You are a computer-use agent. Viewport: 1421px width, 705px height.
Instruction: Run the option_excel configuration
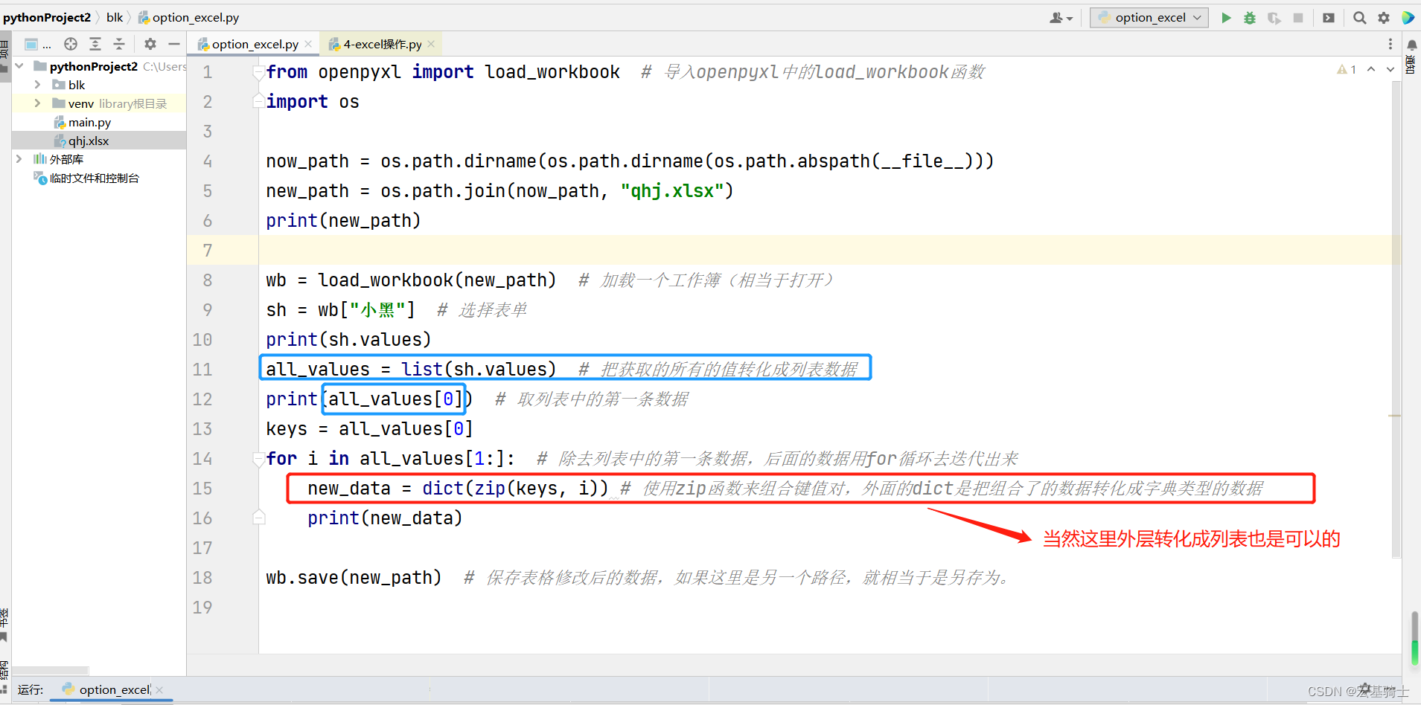(x=1225, y=17)
